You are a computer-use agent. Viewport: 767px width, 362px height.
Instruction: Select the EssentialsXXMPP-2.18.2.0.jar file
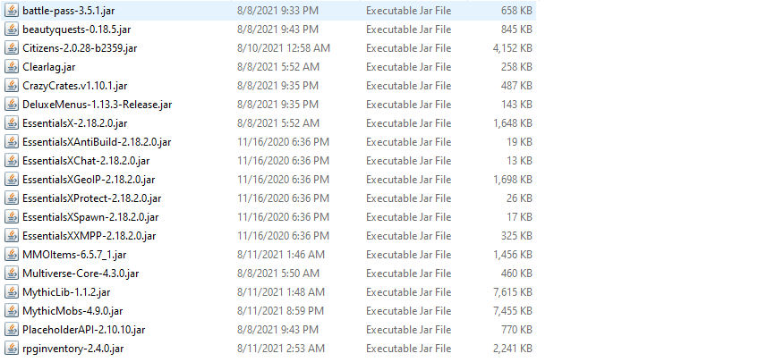click(x=89, y=236)
